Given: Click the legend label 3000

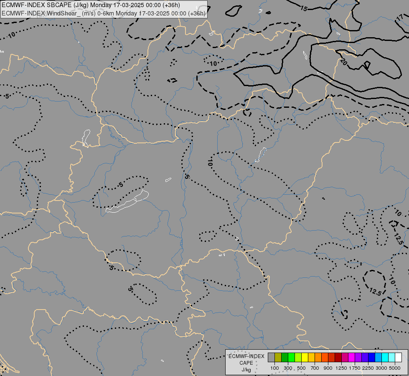Looking at the screenshot, I should point(381,368).
